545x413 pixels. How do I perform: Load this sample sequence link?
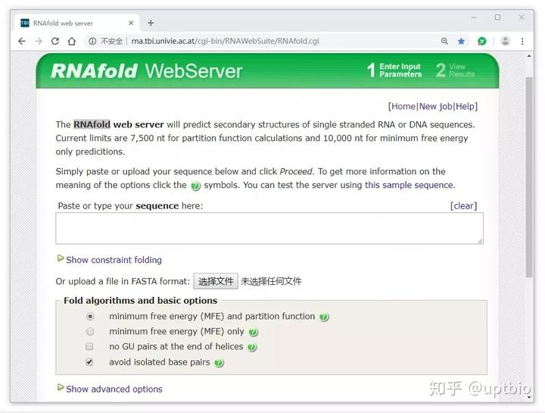point(409,185)
